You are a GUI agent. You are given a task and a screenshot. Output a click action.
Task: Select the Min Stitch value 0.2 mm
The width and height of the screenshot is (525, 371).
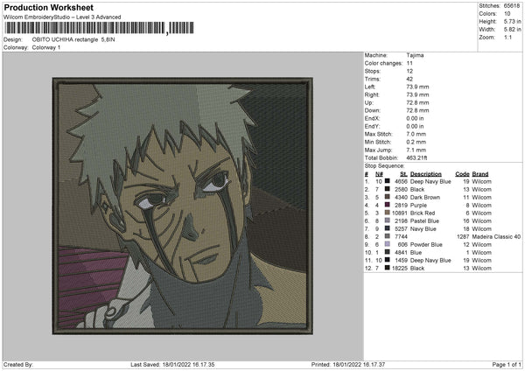416,142
